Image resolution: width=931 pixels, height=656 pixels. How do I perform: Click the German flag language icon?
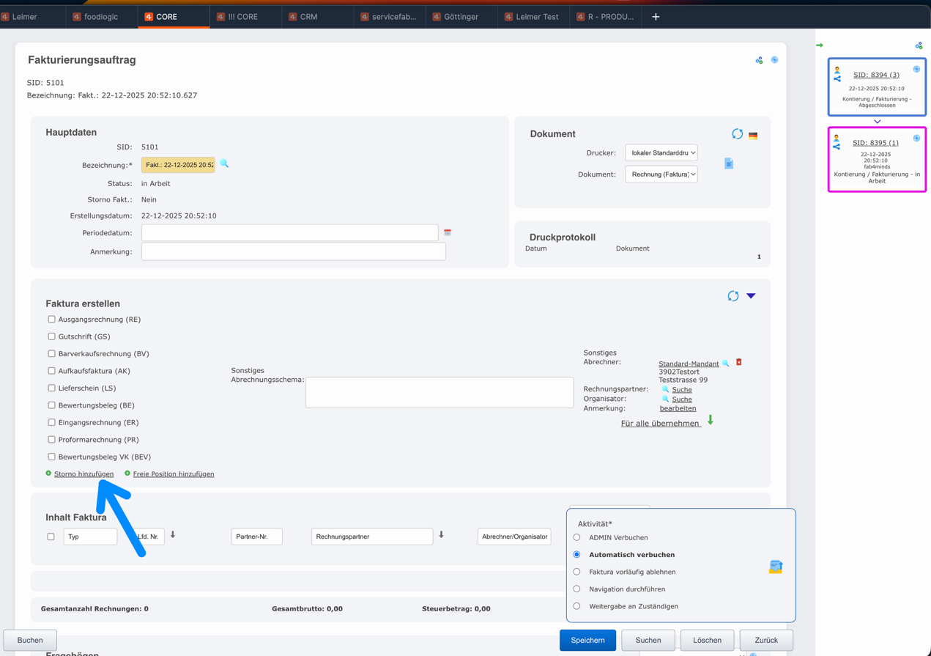pos(753,136)
